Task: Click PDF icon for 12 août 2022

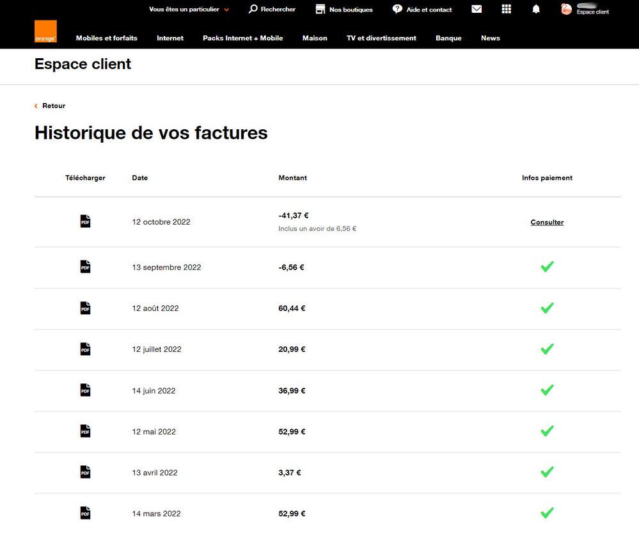Action: tap(85, 308)
